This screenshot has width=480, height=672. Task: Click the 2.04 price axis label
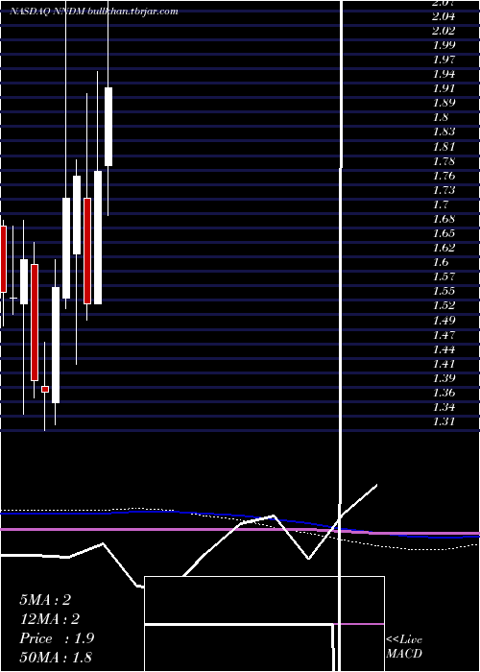point(444,16)
